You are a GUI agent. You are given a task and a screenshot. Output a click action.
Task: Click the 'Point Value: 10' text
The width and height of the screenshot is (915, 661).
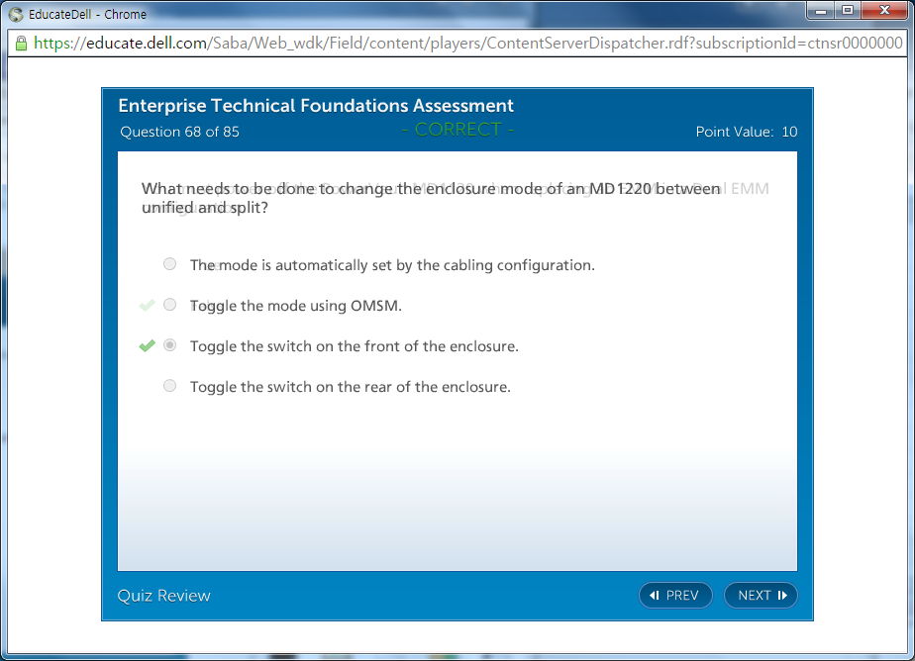click(x=746, y=132)
